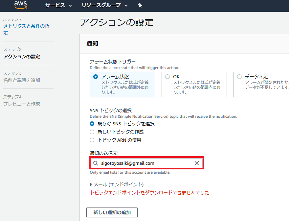The image size is (289, 221).
Task: Click the ステップ2 label in sidebar
Action: pos(12,49)
